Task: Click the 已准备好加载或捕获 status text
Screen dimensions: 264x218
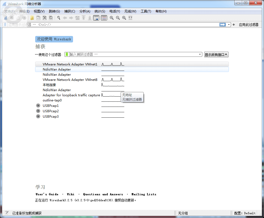Action: click(27, 213)
